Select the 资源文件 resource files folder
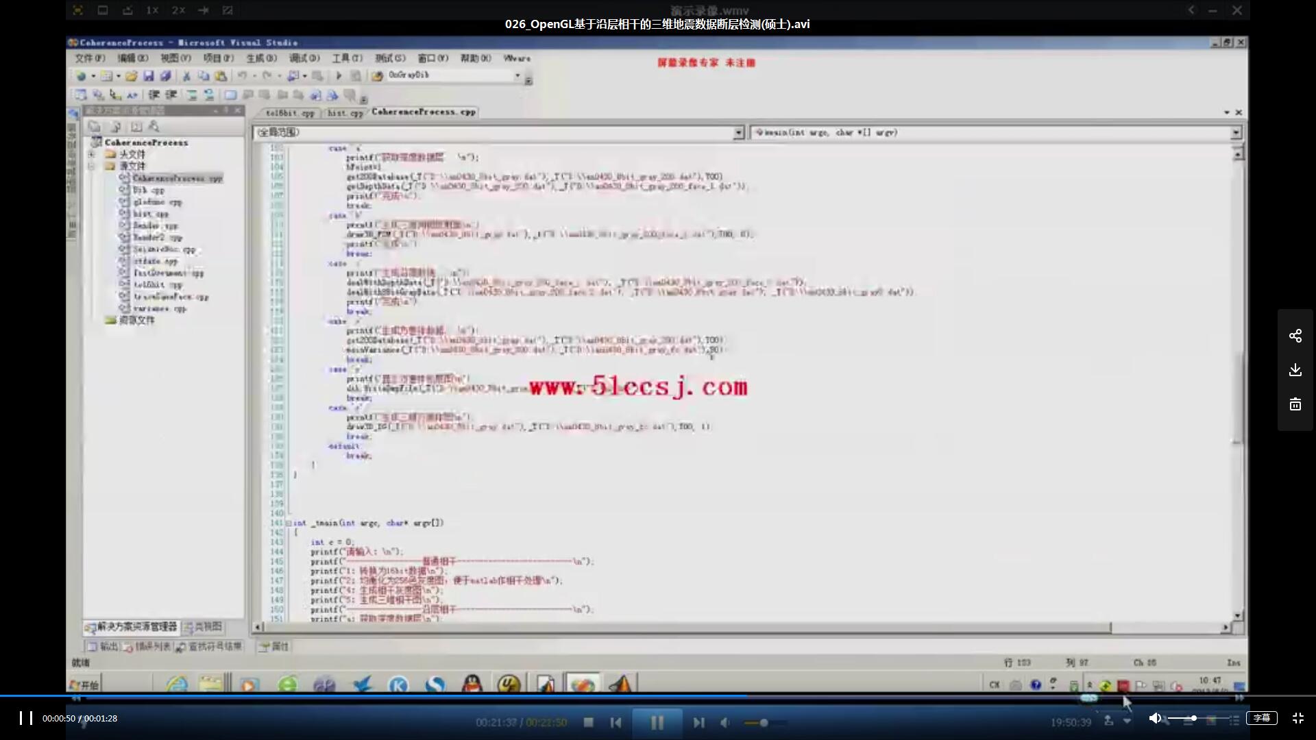 tap(136, 320)
